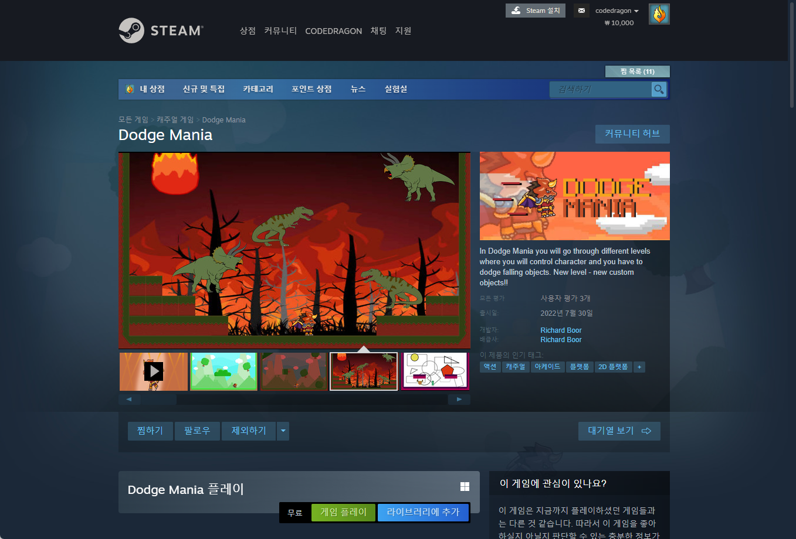Open the codedragon account dropdown
This screenshot has width=796, height=539.
pos(617,11)
